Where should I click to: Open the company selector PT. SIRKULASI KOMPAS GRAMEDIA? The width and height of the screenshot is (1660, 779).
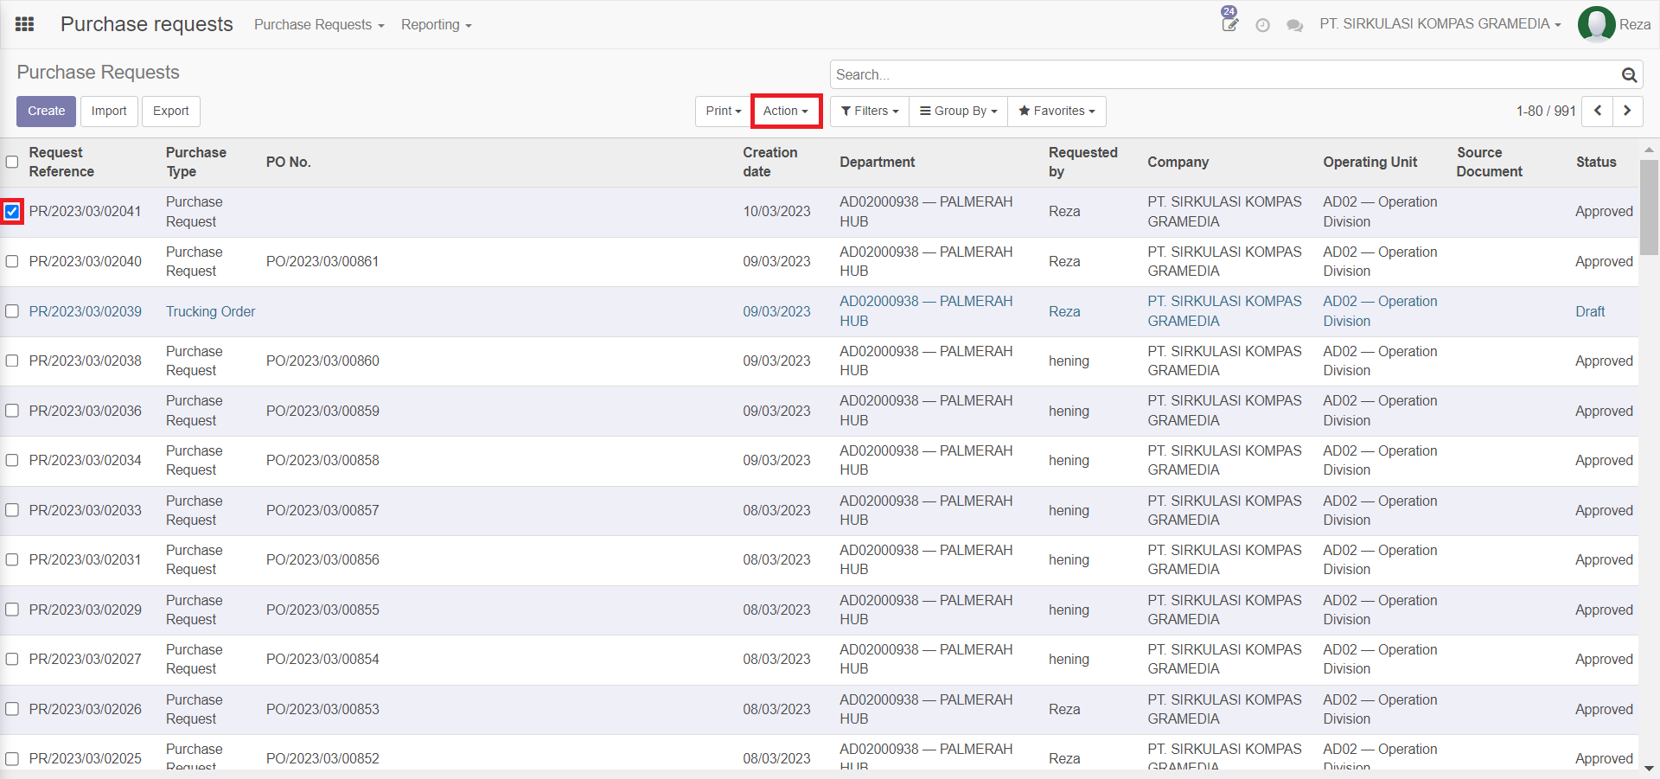[x=1440, y=24]
